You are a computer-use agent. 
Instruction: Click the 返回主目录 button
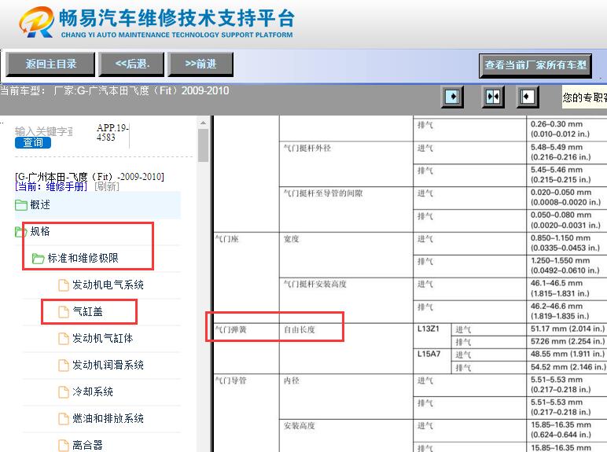(50, 64)
